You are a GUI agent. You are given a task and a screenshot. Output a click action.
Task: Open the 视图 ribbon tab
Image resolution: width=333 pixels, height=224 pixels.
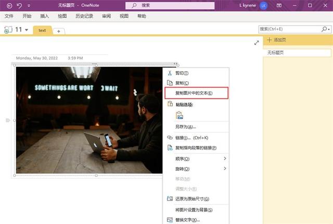click(124, 16)
